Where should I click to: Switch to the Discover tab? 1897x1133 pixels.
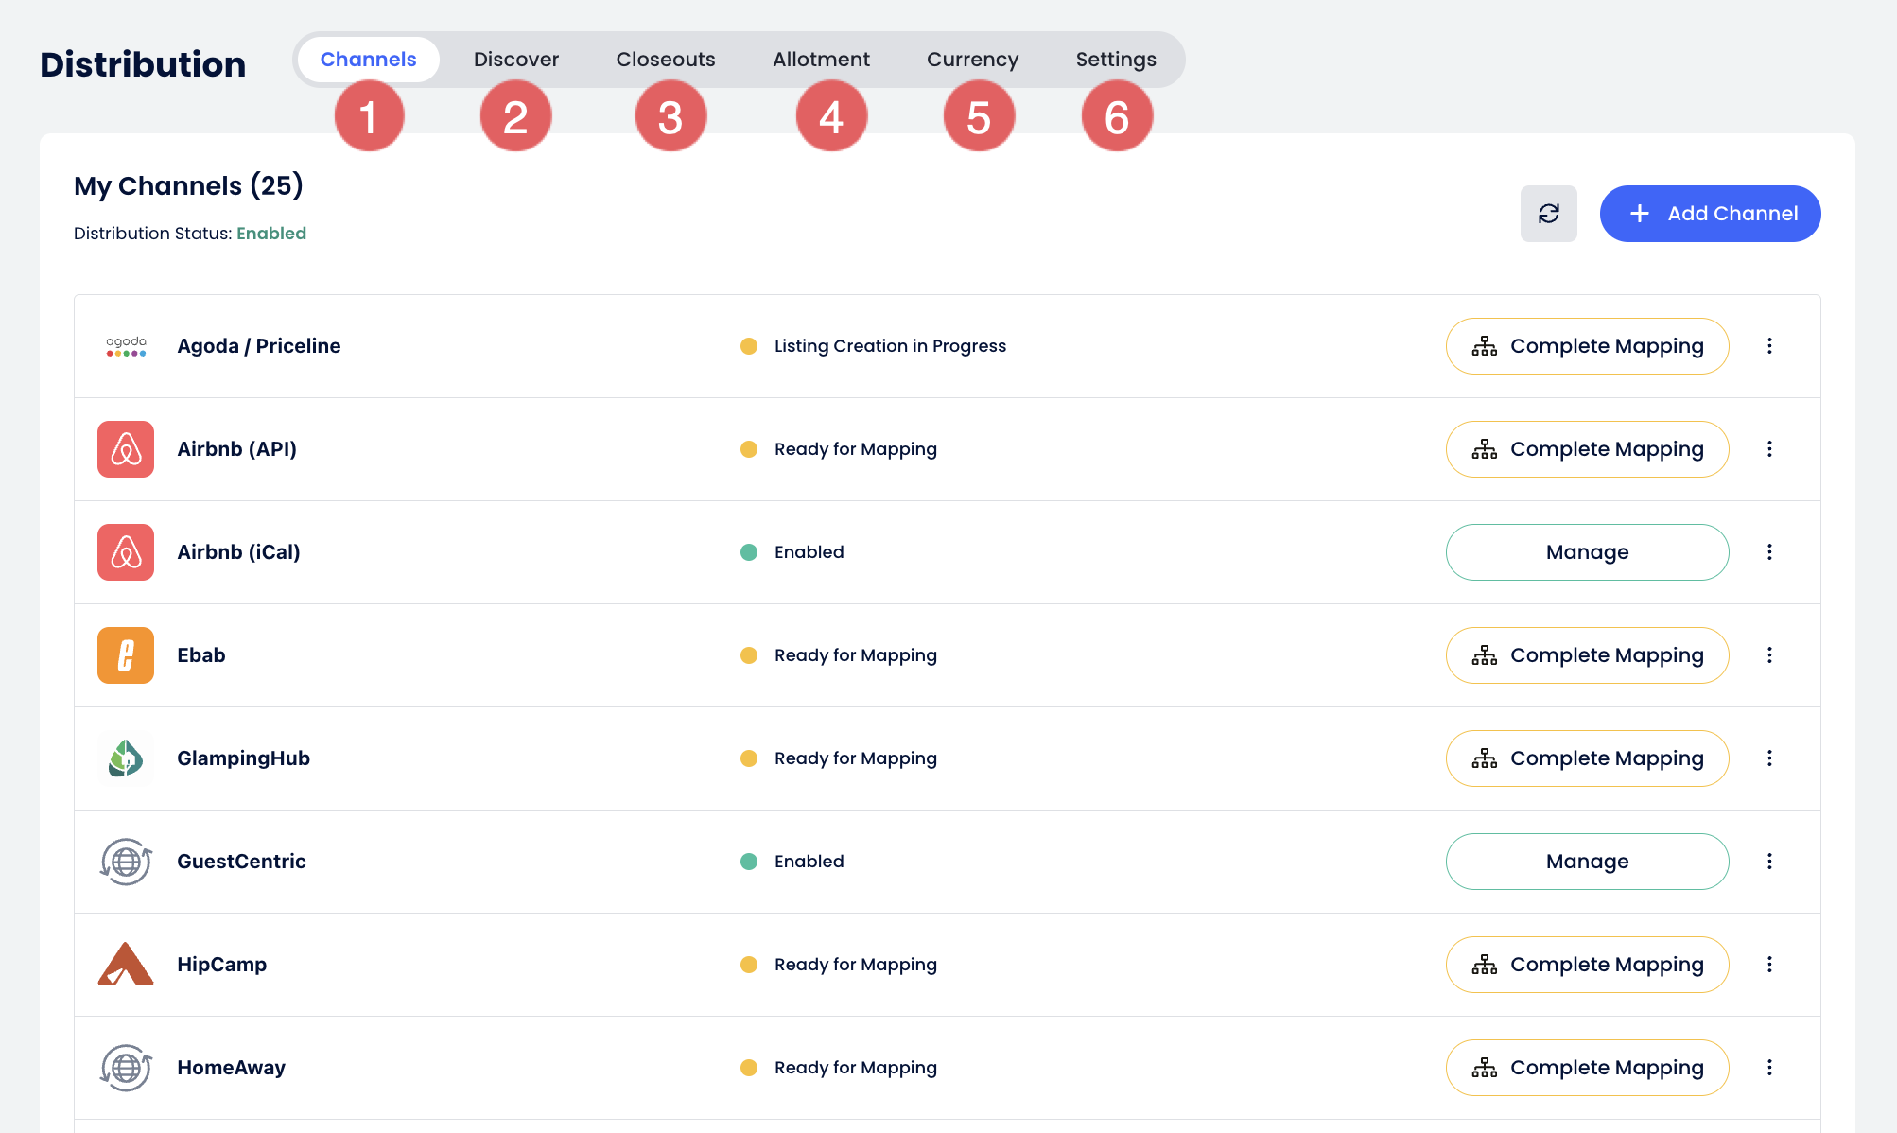pyautogui.click(x=516, y=60)
